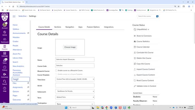Toggle hidden-eye icon next to Assignments

point(28,87)
